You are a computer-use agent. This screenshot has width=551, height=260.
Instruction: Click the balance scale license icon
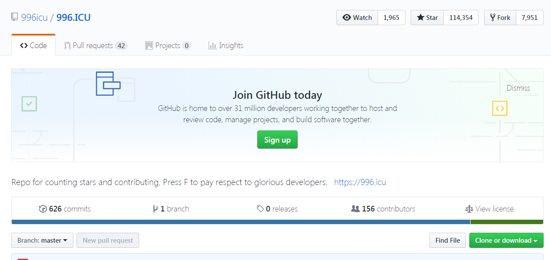469,209
